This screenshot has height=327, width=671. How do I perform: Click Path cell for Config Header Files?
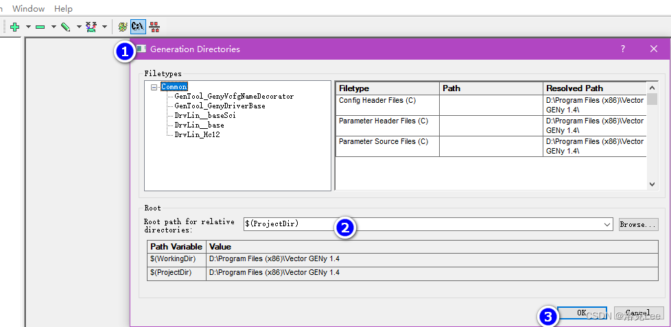click(x=491, y=105)
